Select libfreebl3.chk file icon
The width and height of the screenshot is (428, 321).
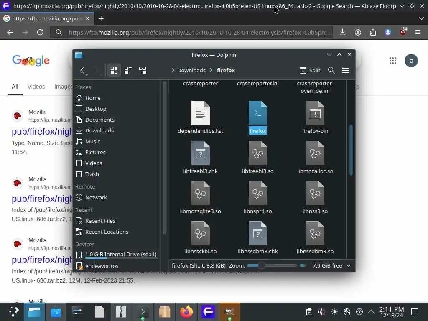coord(200,153)
